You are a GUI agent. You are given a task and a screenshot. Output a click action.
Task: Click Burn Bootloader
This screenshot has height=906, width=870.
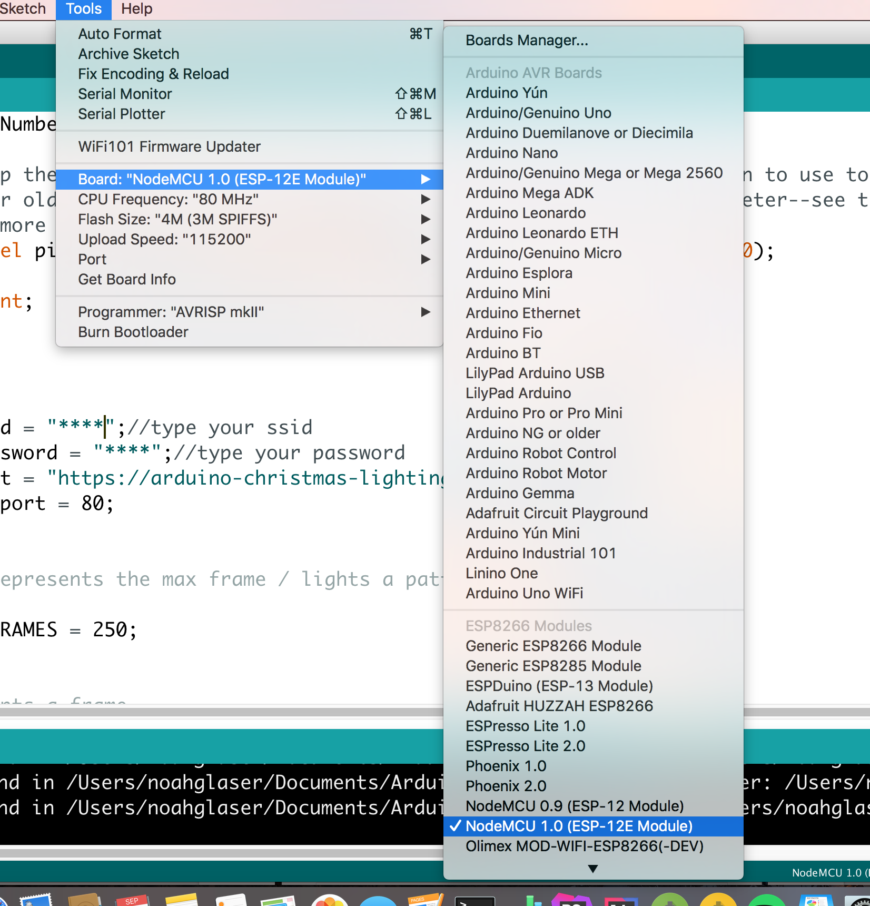[250, 332]
